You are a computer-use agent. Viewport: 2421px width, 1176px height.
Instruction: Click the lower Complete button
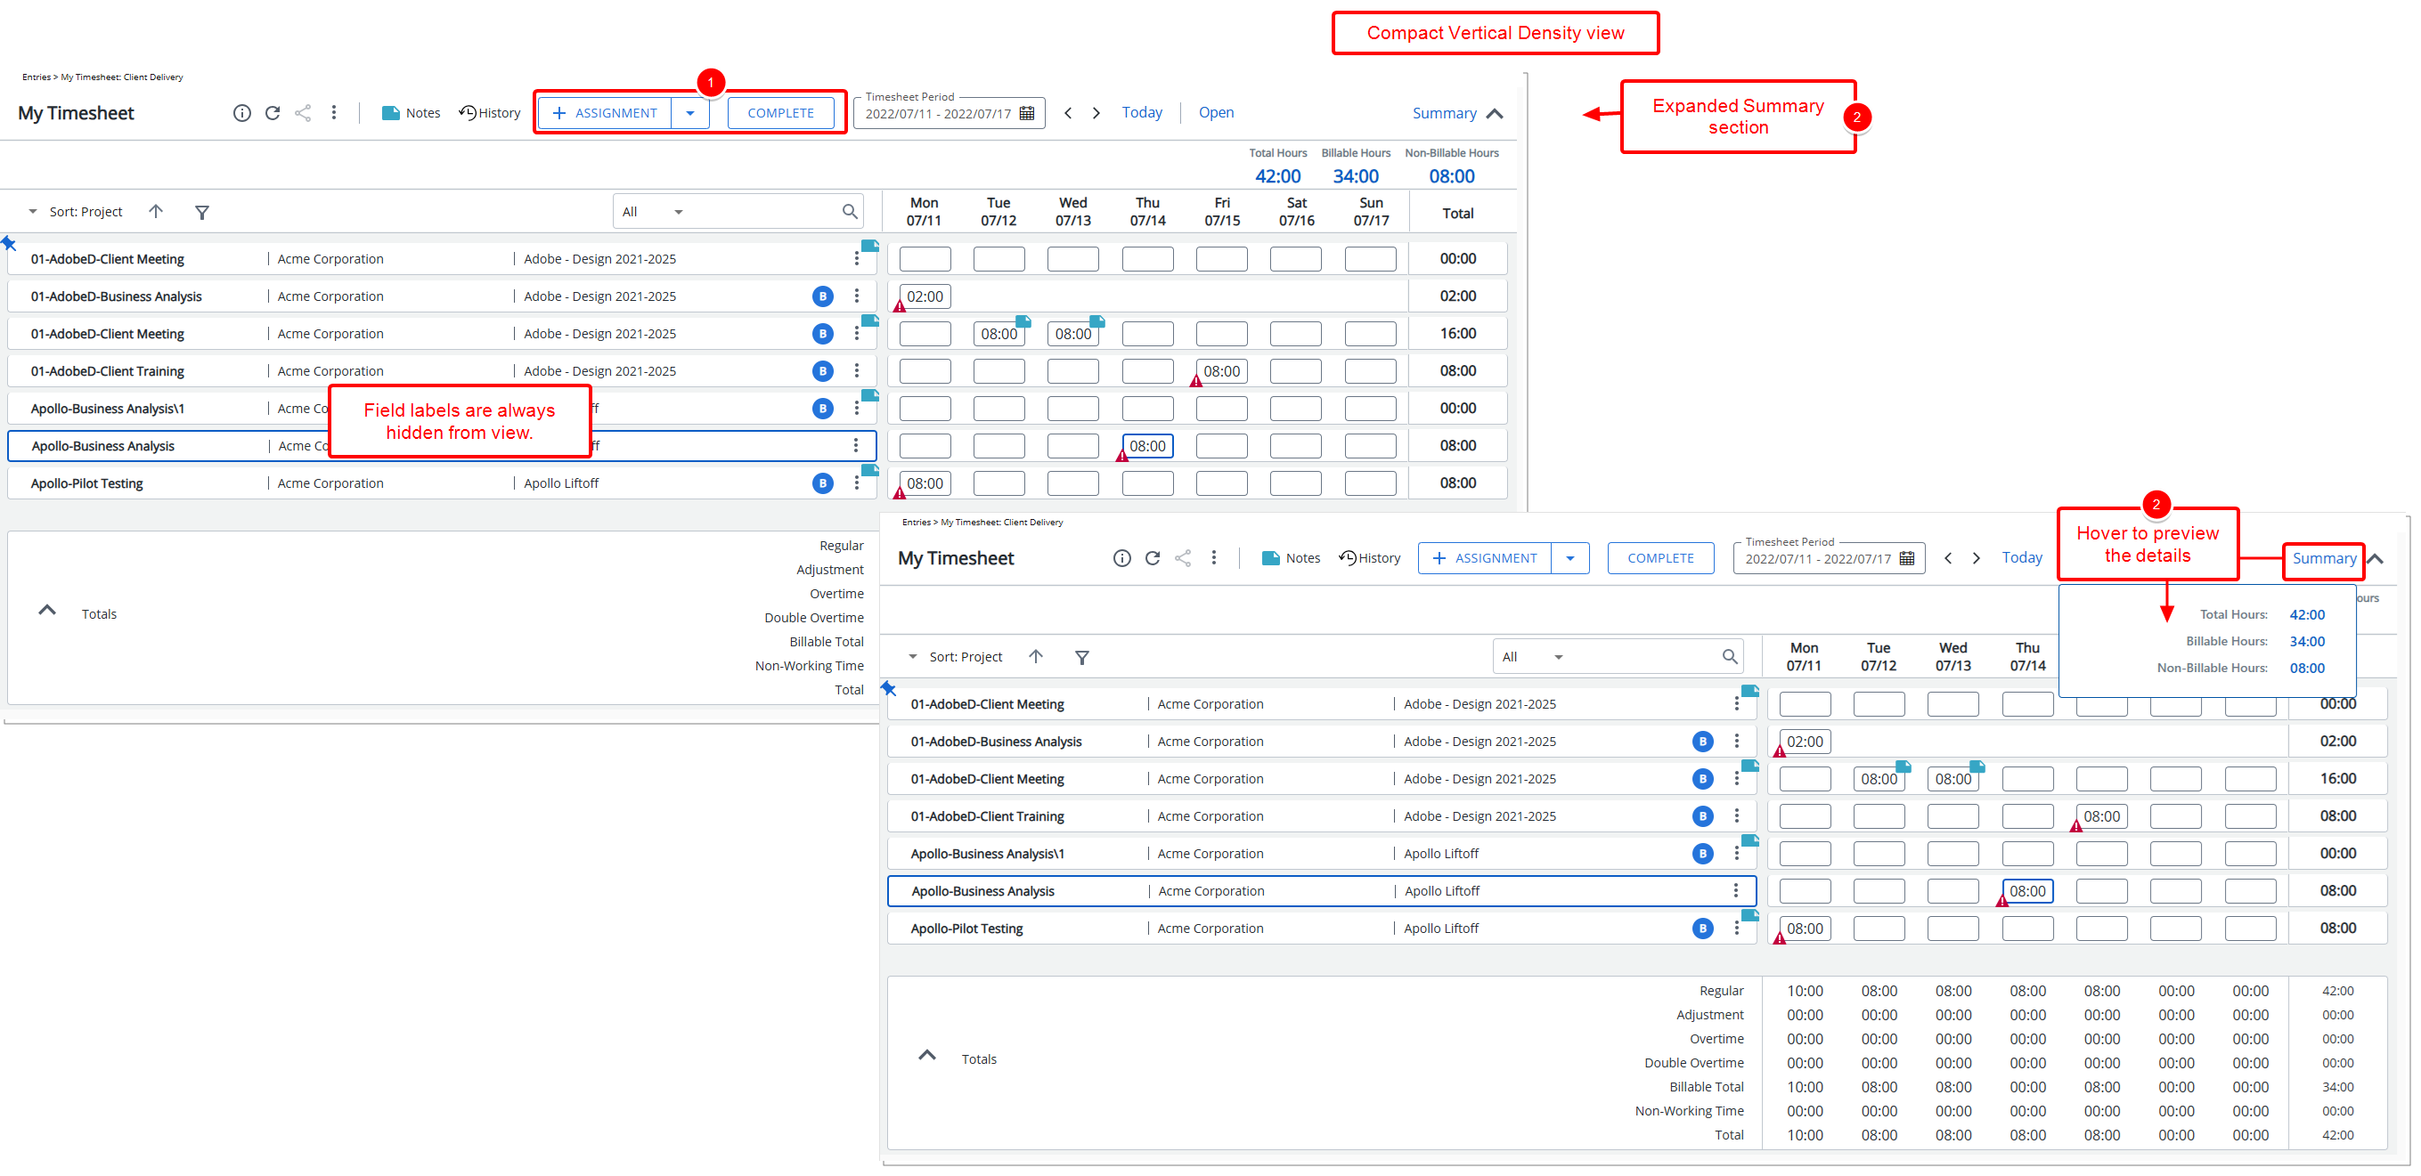coord(1659,558)
